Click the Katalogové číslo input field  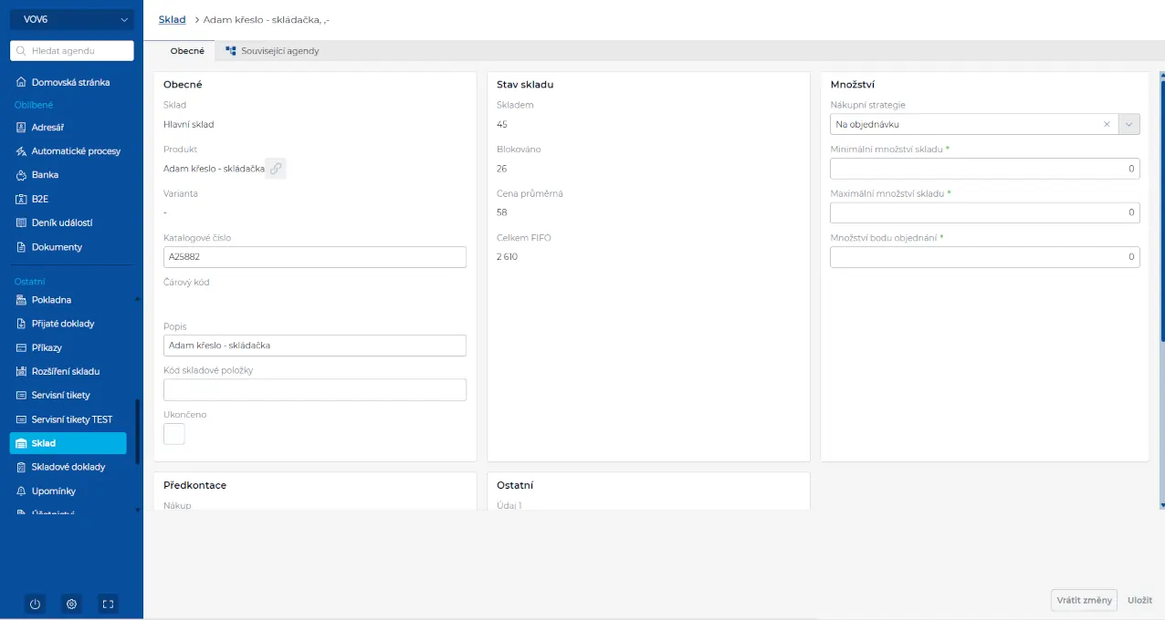pyautogui.click(x=314, y=257)
